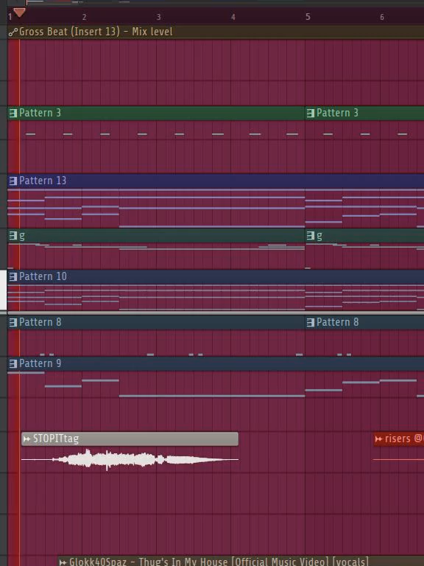The image size is (424, 566).
Task: Click the Gross Beat automation clip icon
Action: point(13,32)
